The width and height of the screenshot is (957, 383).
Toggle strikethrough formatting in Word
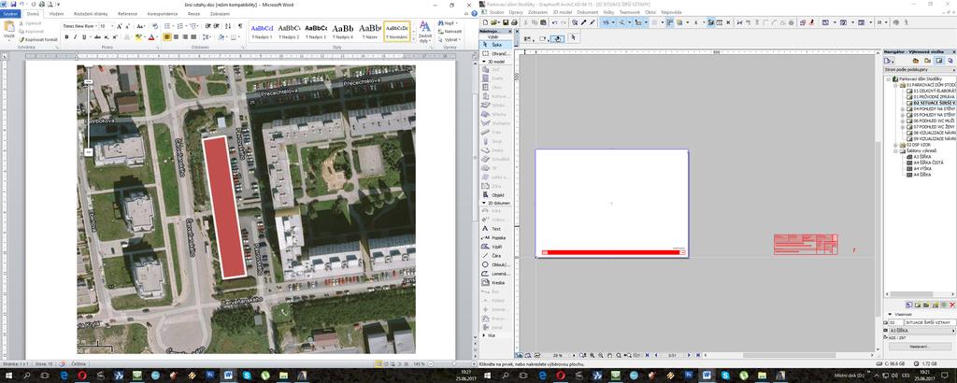[x=97, y=37]
